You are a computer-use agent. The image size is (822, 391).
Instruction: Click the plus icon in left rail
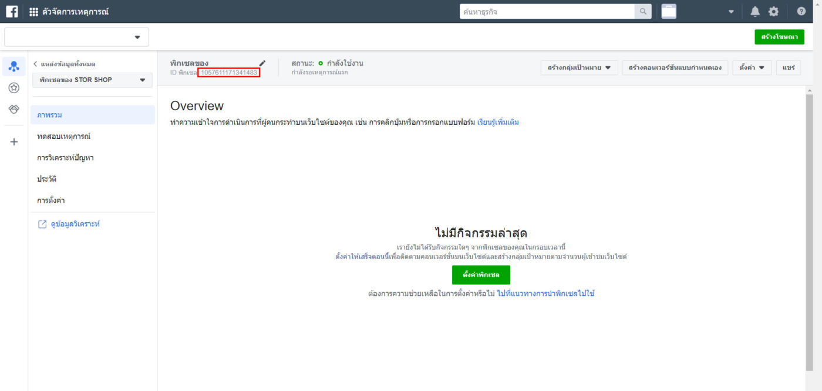[14, 142]
